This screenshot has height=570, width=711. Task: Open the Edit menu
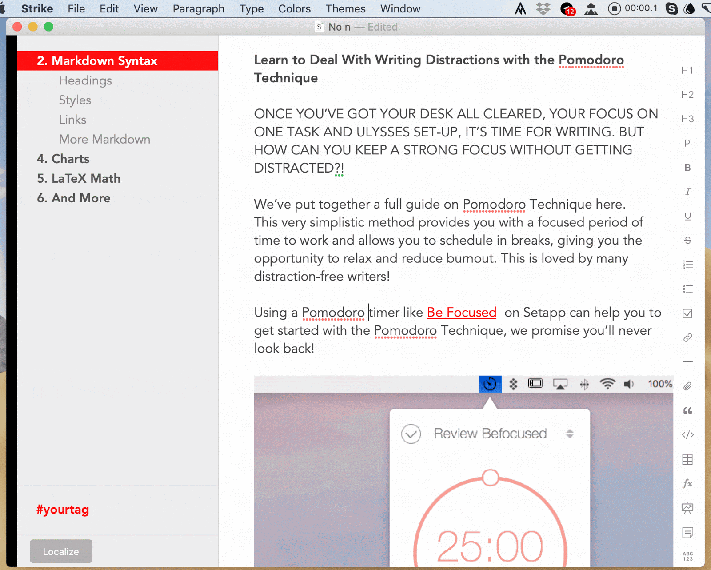pyautogui.click(x=109, y=9)
